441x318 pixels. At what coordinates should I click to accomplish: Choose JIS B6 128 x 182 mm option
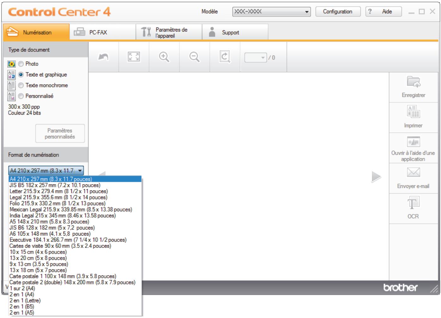75,228
